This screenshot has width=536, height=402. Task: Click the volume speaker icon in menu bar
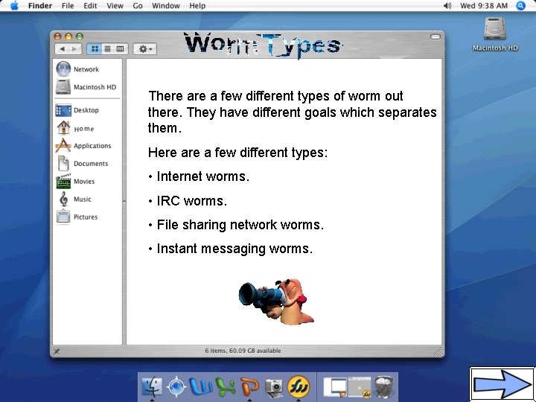coord(447,6)
